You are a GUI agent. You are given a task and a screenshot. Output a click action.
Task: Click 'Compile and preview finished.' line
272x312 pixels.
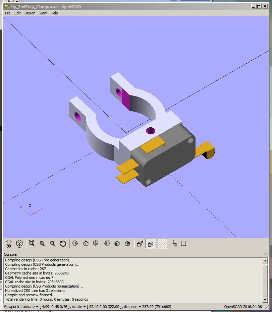[x=29, y=295]
